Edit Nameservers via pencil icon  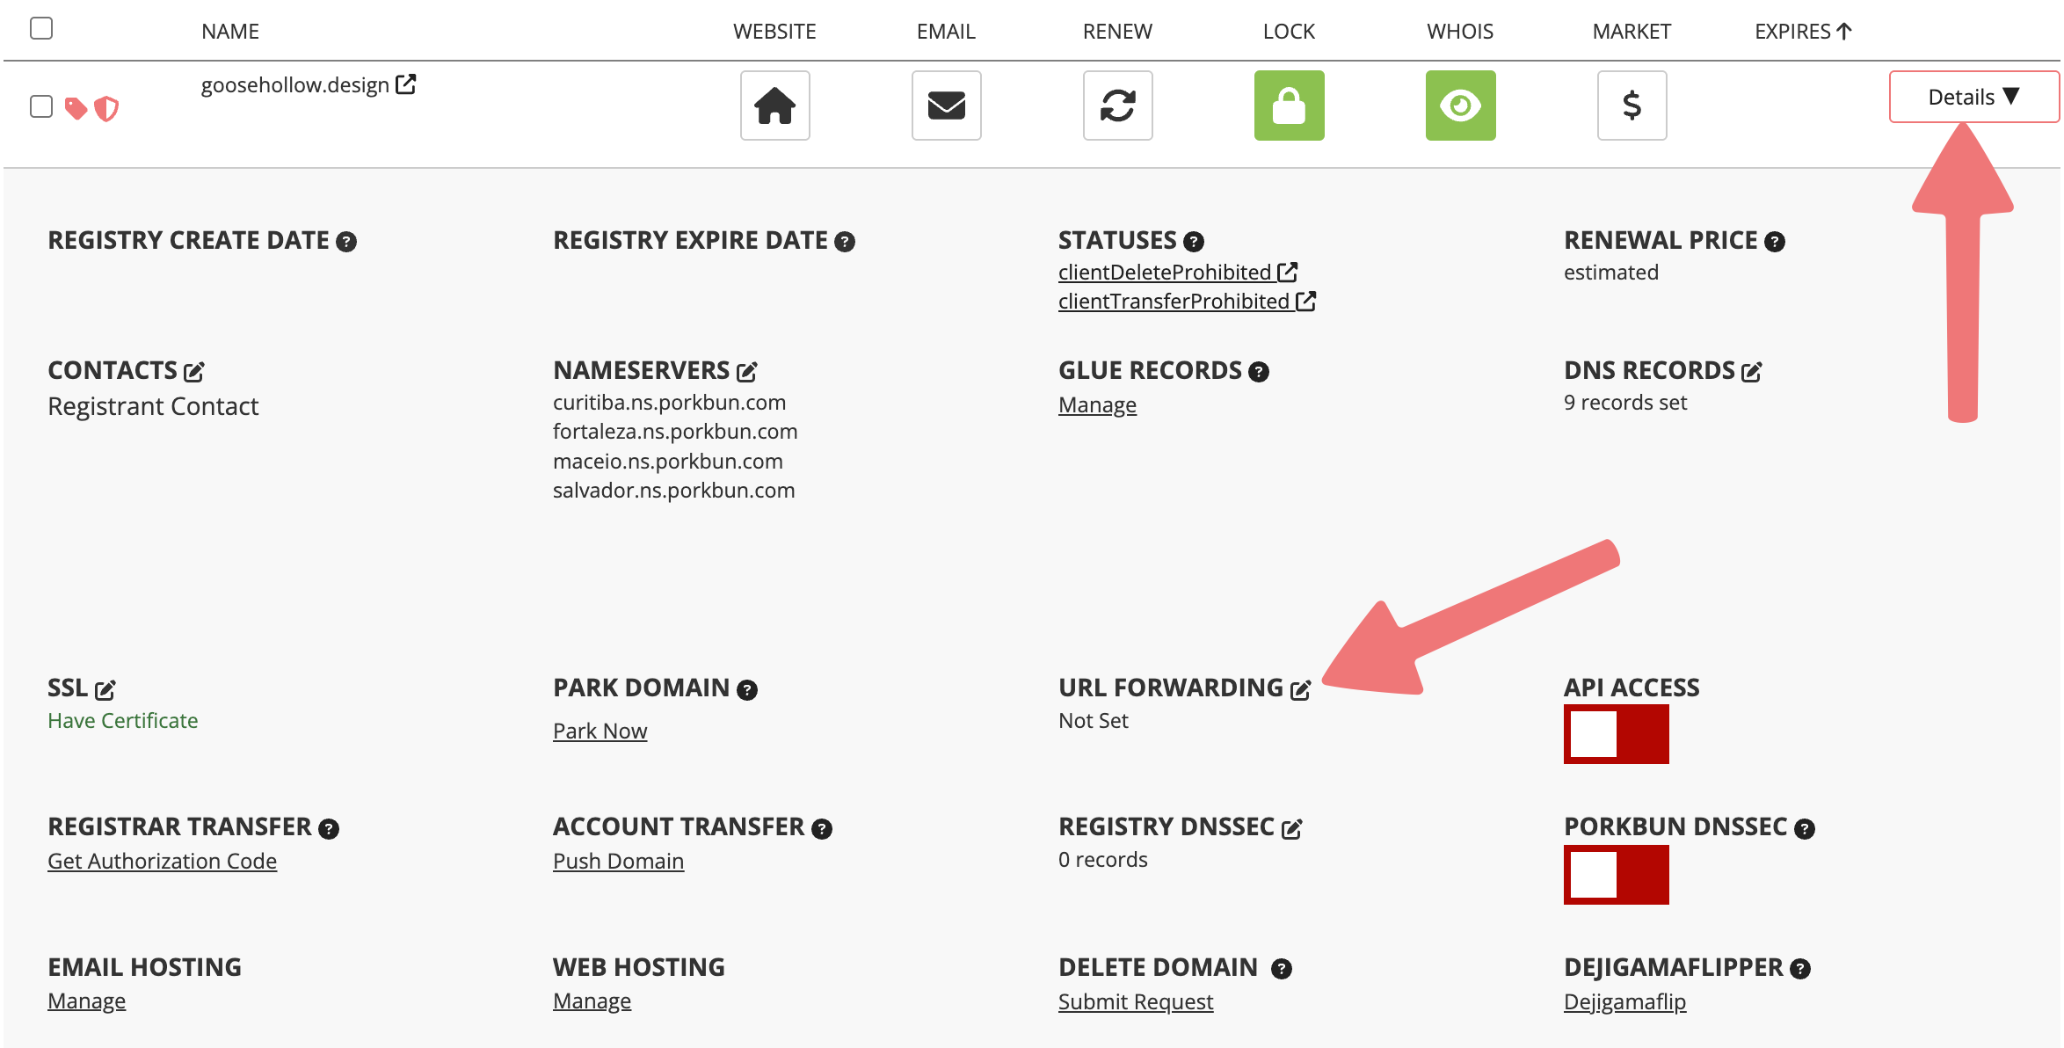pyautogui.click(x=746, y=372)
